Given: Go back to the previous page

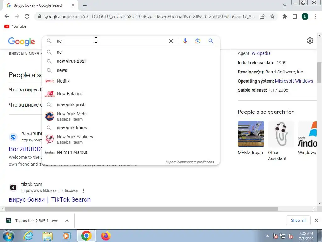Looking at the screenshot, I should [7, 16].
